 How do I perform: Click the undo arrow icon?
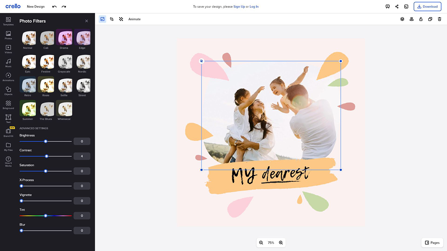(54, 7)
